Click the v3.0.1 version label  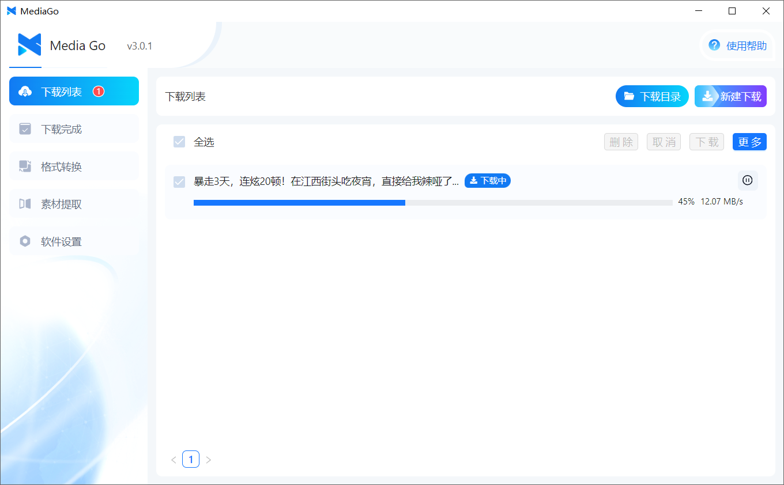[x=140, y=46]
